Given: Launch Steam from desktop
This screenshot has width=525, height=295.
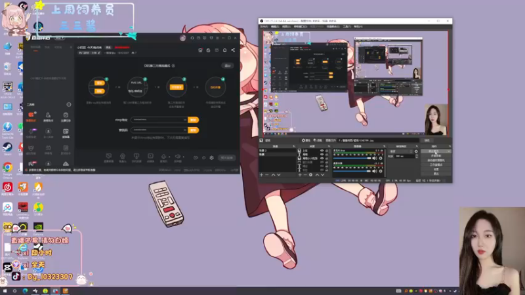Looking at the screenshot, I should (x=7, y=147).
